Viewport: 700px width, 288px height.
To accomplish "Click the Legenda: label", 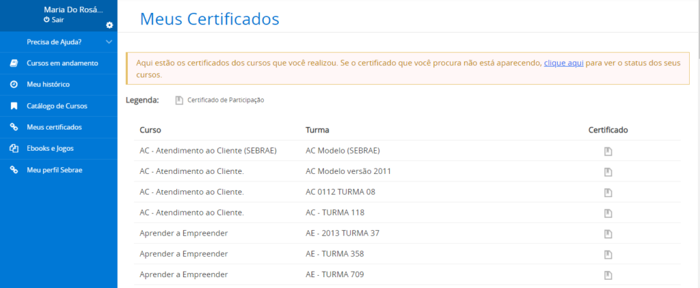I will (142, 100).
